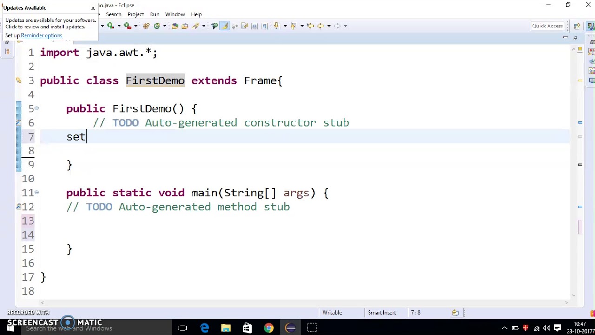The image size is (595, 335).
Task: Open the Microsoft Store from the taskbar
Action: (247, 328)
